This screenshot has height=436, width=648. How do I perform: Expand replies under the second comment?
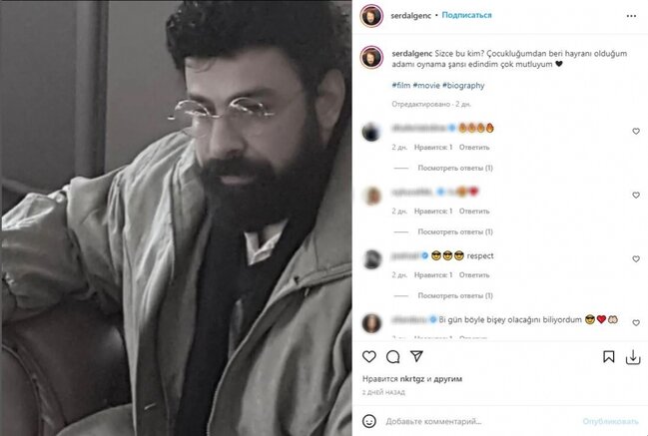coord(455,232)
